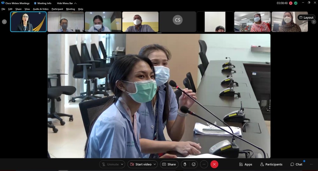318x171 pixels.
Task: Select the CS participant thumbnail
Action: (177, 22)
